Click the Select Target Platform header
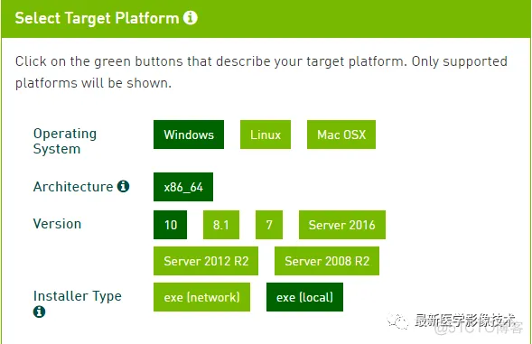This screenshot has height=344, width=532. point(97,18)
